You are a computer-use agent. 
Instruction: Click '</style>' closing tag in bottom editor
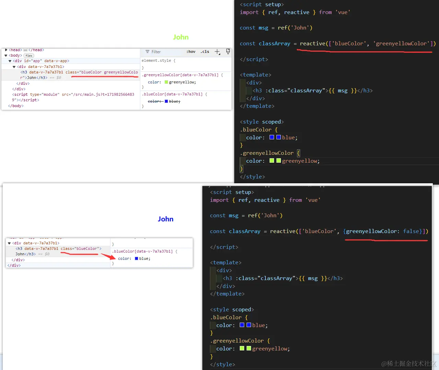(223, 365)
